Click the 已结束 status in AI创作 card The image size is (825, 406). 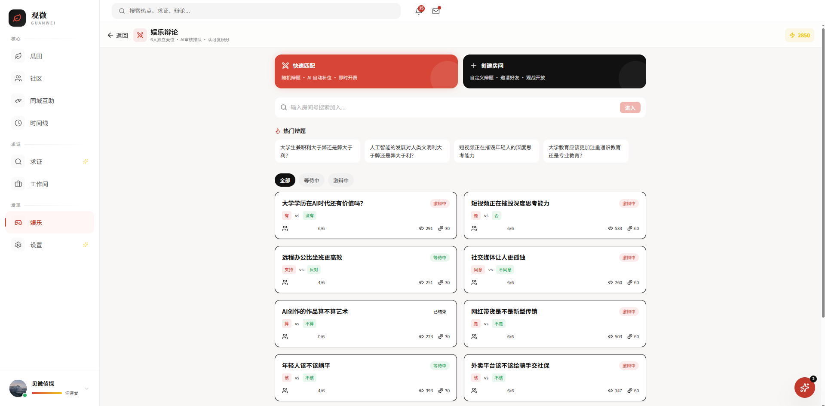[x=440, y=312]
